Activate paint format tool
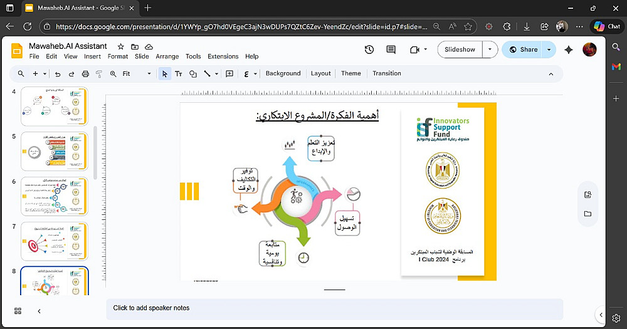This screenshot has width=627, height=329. [99, 73]
